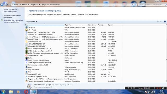
Task: Click the recorder zoom magnifier icon
Action: pos(131,88)
